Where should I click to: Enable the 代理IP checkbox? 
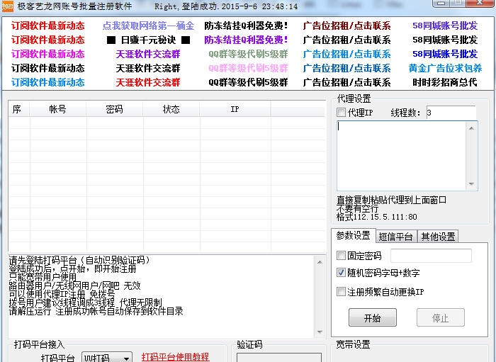pyautogui.click(x=342, y=113)
